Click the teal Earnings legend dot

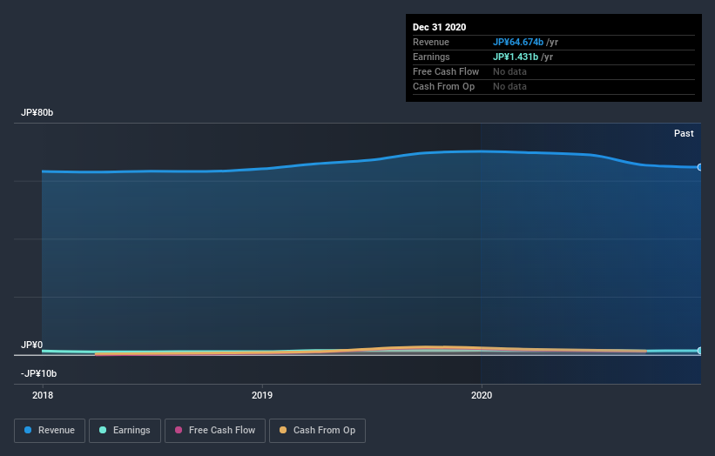pyautogui.click(x=103, y=430)
